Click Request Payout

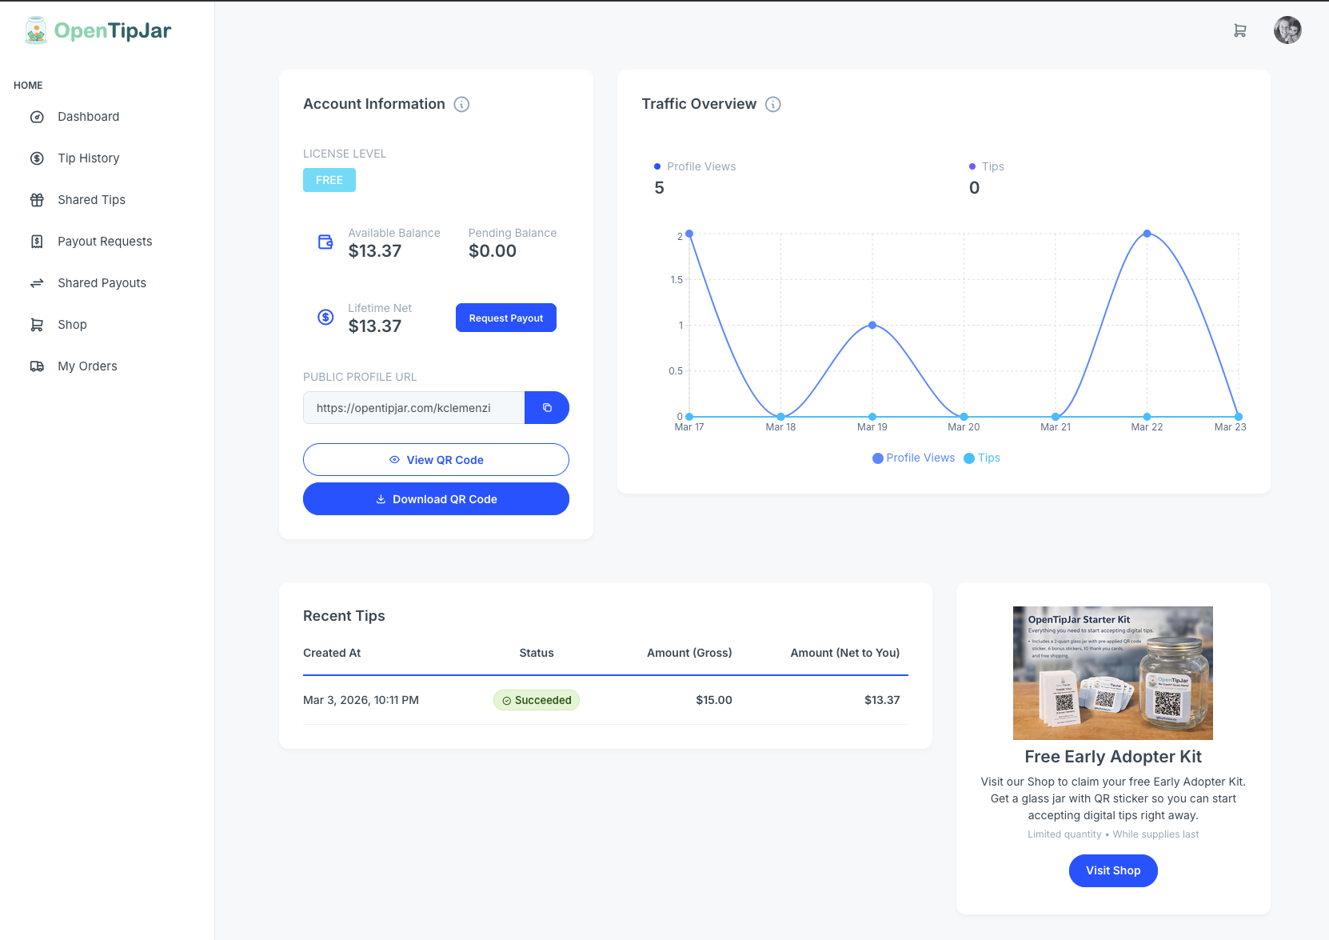click(x=505, y=318)
